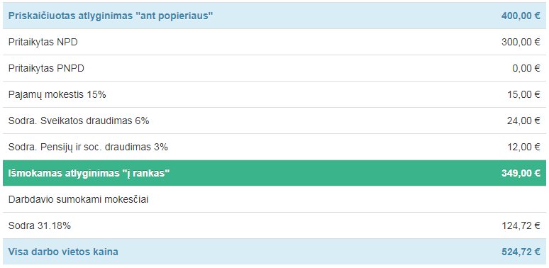The width and height of the screenshot is (549, 268).
Task: Click the Darbdavio sumokami mokesčiai heading
Action: click(x=79, y=200)
